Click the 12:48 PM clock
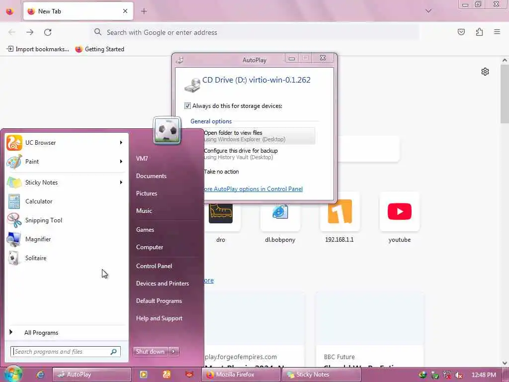The height and width of the screenshot is (382, 509). click(x=484, y=375)
